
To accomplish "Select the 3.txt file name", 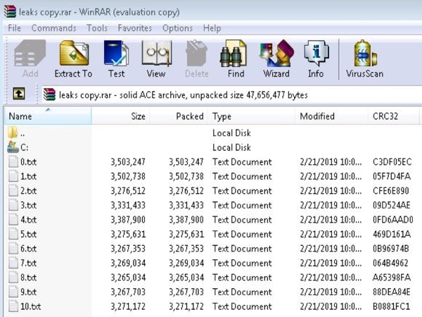I will (x=28, y=206).
